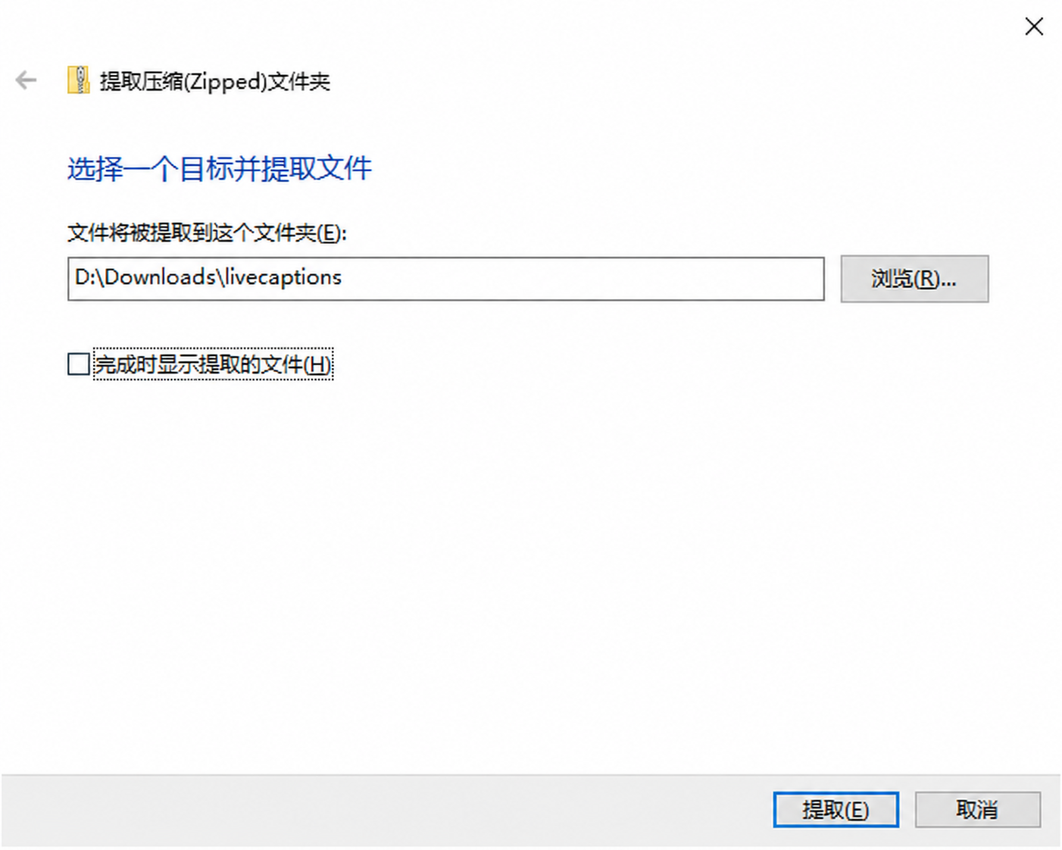Click the back arrow icon
This screenshot has width=1062, height=850.
[x=26, y=80]
